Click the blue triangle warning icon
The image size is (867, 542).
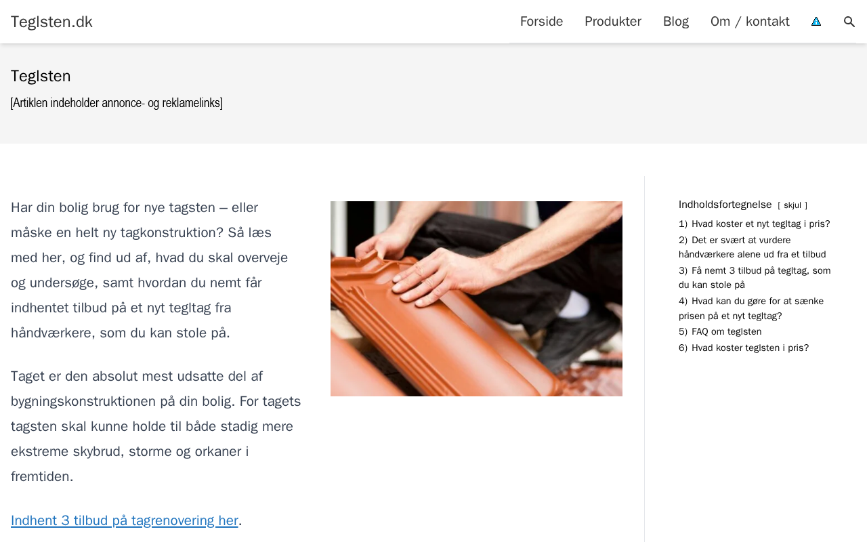click(x=816, y=22)
